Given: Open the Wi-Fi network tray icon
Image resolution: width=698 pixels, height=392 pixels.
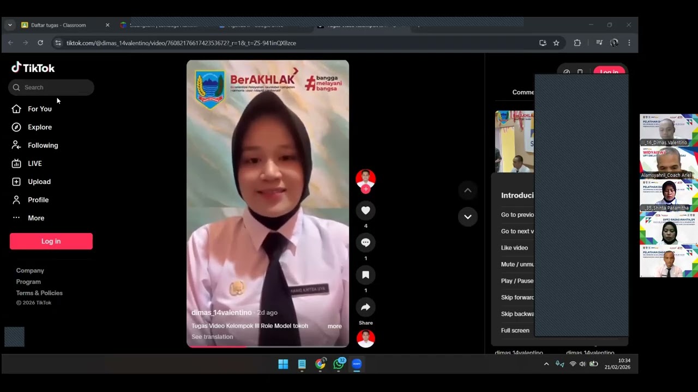Looking at the screenshot, I should (573, 364).
